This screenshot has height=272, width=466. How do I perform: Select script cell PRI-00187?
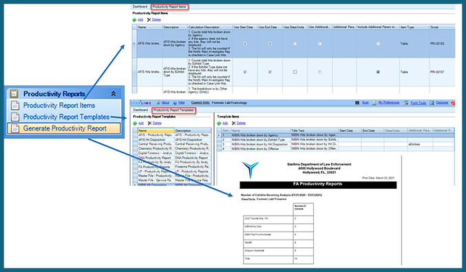(x=437, y=72)
